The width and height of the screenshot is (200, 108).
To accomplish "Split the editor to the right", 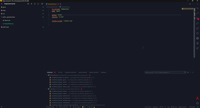I will click(190, 4).
